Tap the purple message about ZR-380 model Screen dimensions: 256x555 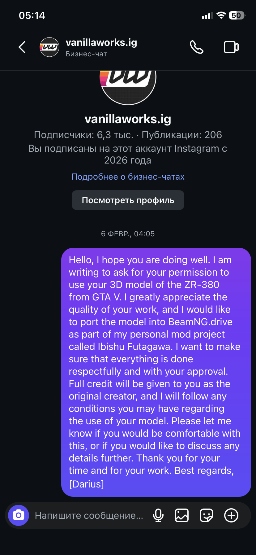(x=156, y=372)
